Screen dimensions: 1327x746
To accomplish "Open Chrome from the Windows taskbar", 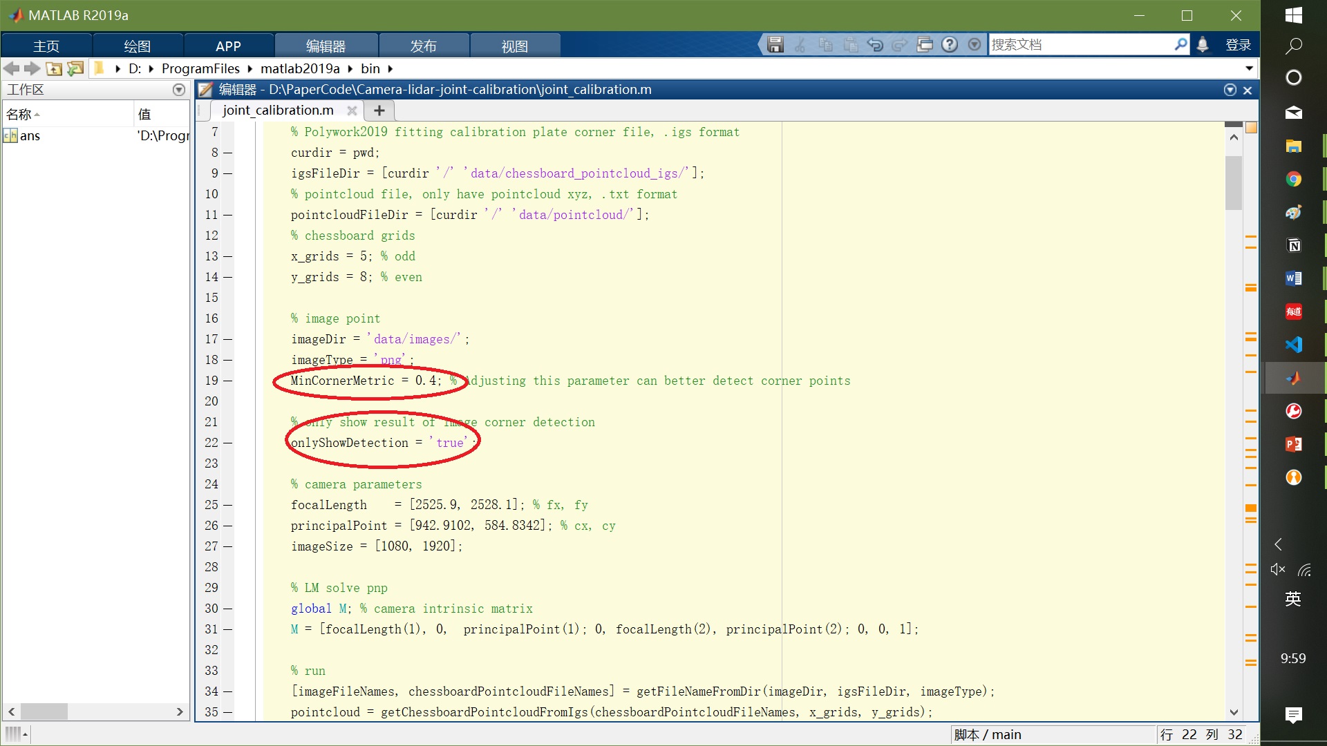I will coord(1293,180).
